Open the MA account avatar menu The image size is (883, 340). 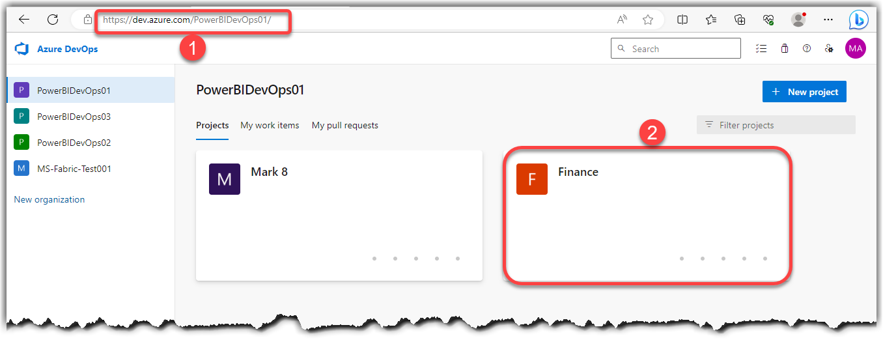(856, 48)
